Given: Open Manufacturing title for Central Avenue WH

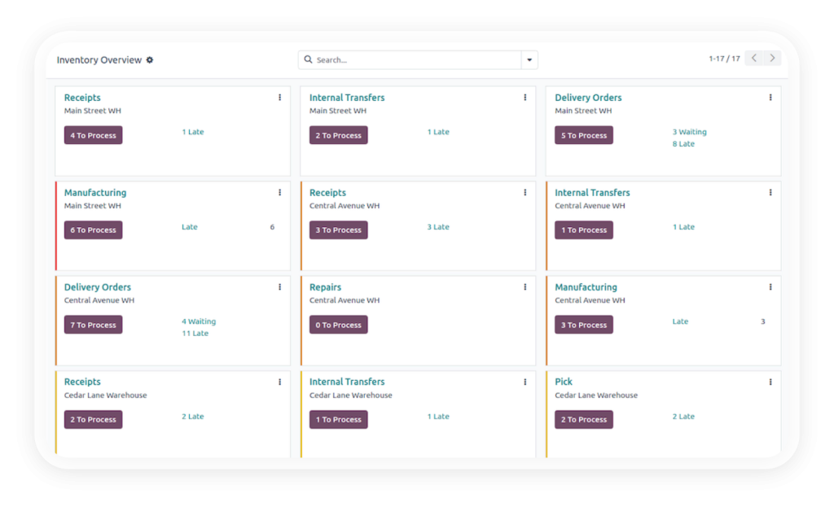Looking at the screenshot, I should pyautogui.click(x=586, y=287).
